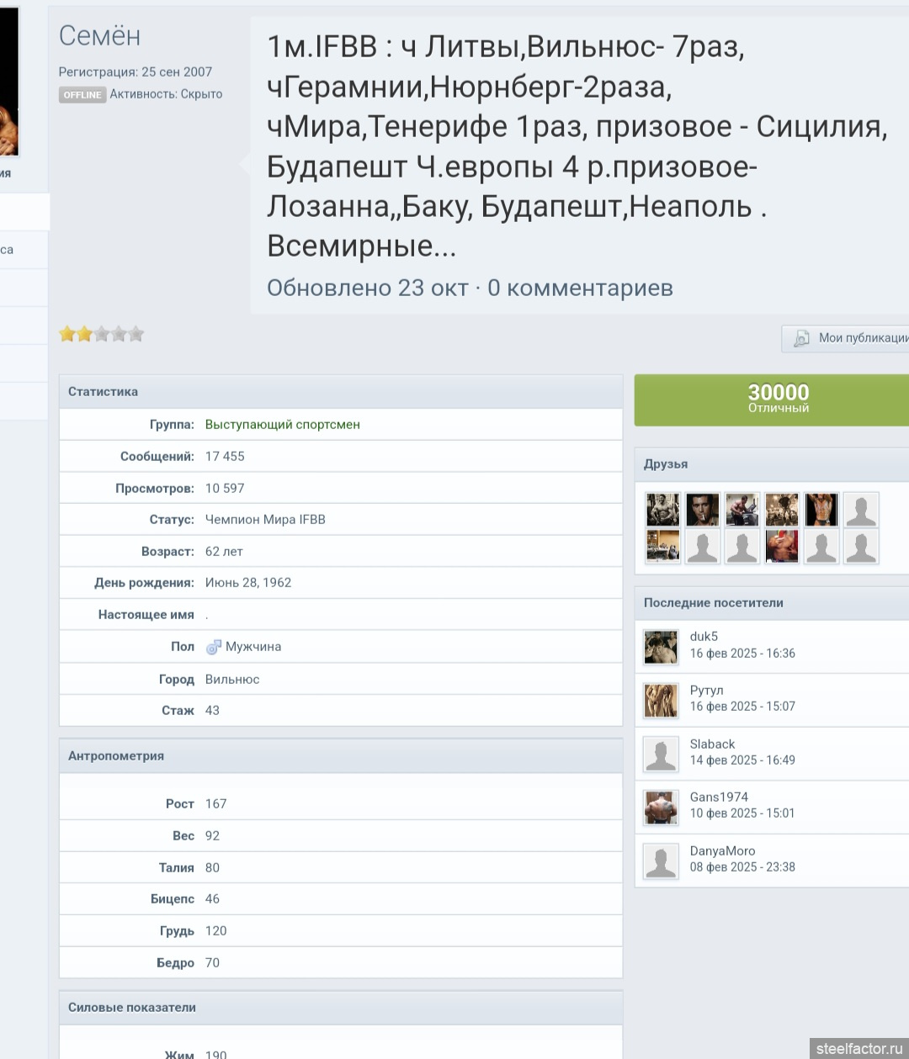Click the Грудь value 120
Viewport: 909px width, 1059px height.
tap(216, 931)
